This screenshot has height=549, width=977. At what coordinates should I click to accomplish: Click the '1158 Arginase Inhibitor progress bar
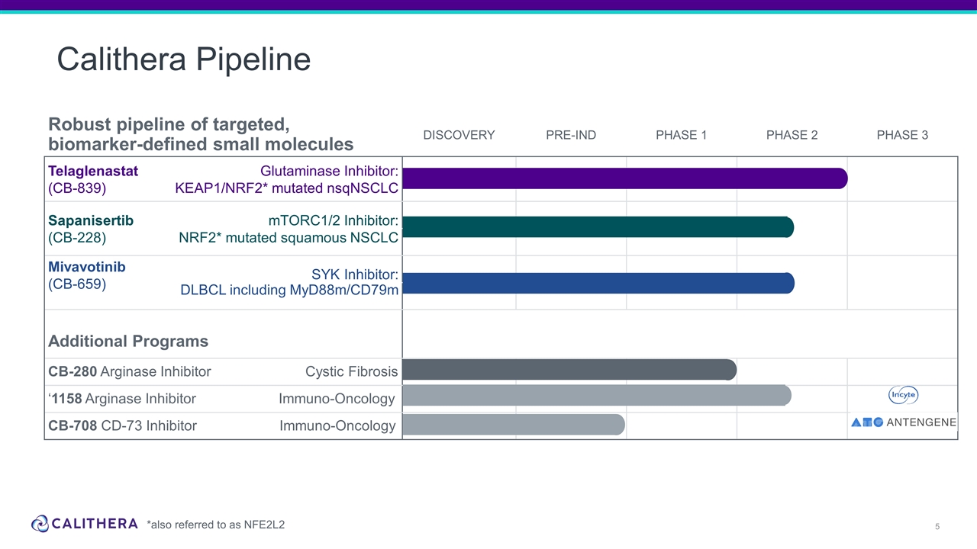pyautogui.click(x=596, y=395)
